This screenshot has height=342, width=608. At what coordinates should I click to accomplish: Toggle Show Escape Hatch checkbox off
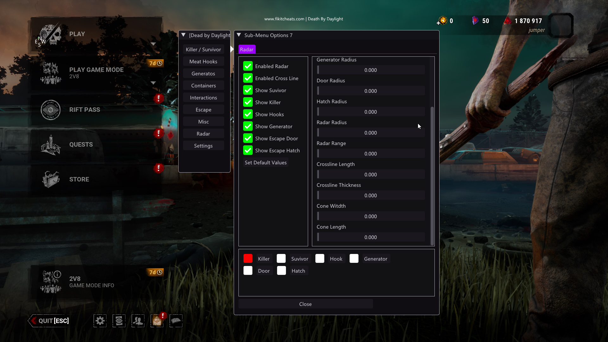pos(248,150)
